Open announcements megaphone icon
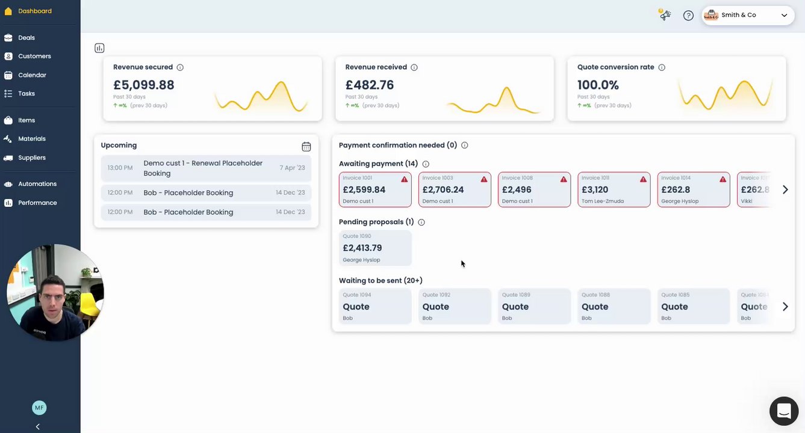The width and height of the screenshot is (805, 433). coord(665,15)
